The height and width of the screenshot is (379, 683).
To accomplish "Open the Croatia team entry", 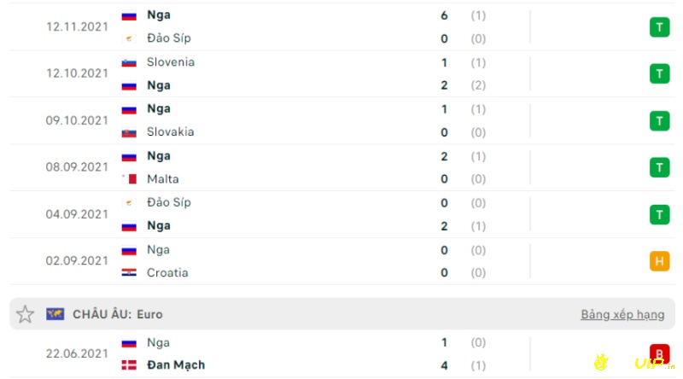I will coord(167,272).
